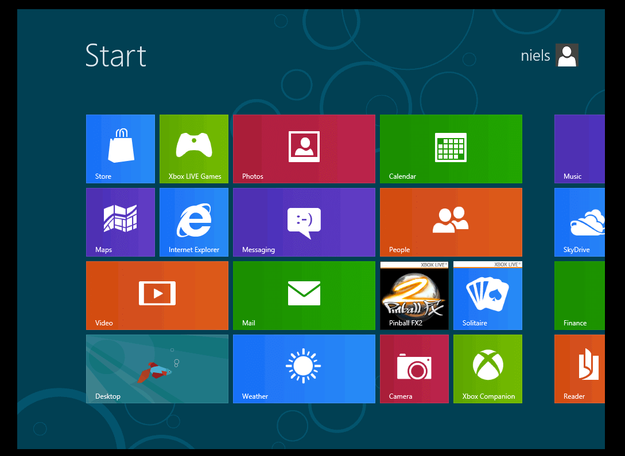Open the Music tile
Viewport: 625px width, 456px height.
coord(580,149)
